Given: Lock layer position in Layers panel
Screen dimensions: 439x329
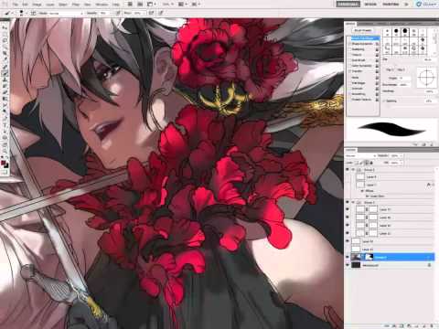Looking at the screenshot, I should click(367, 163).
